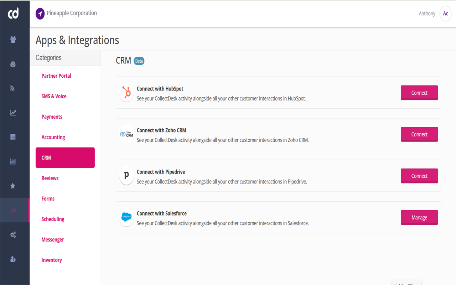Select the Accounting category

[x=53, y=137]
